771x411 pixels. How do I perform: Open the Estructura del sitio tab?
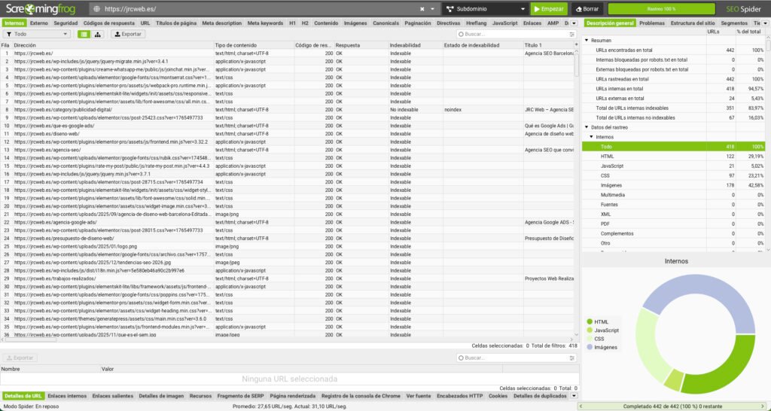pos(693,23)
